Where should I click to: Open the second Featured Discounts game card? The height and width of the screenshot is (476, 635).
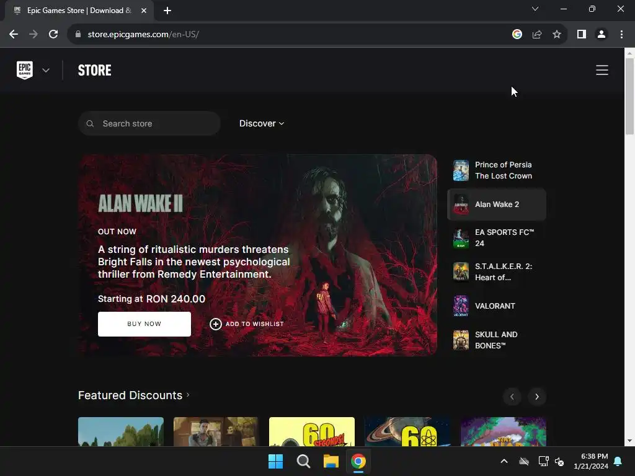(216, 431)
